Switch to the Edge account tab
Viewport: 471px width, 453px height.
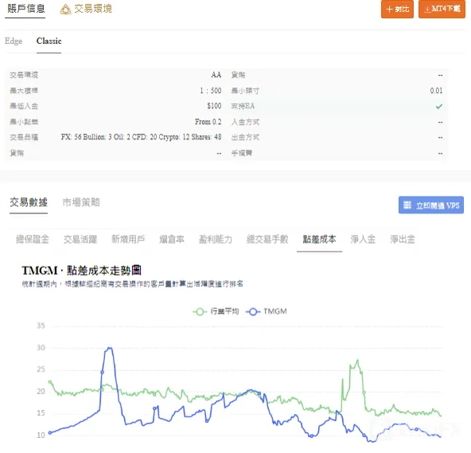[x=14, y=41]
